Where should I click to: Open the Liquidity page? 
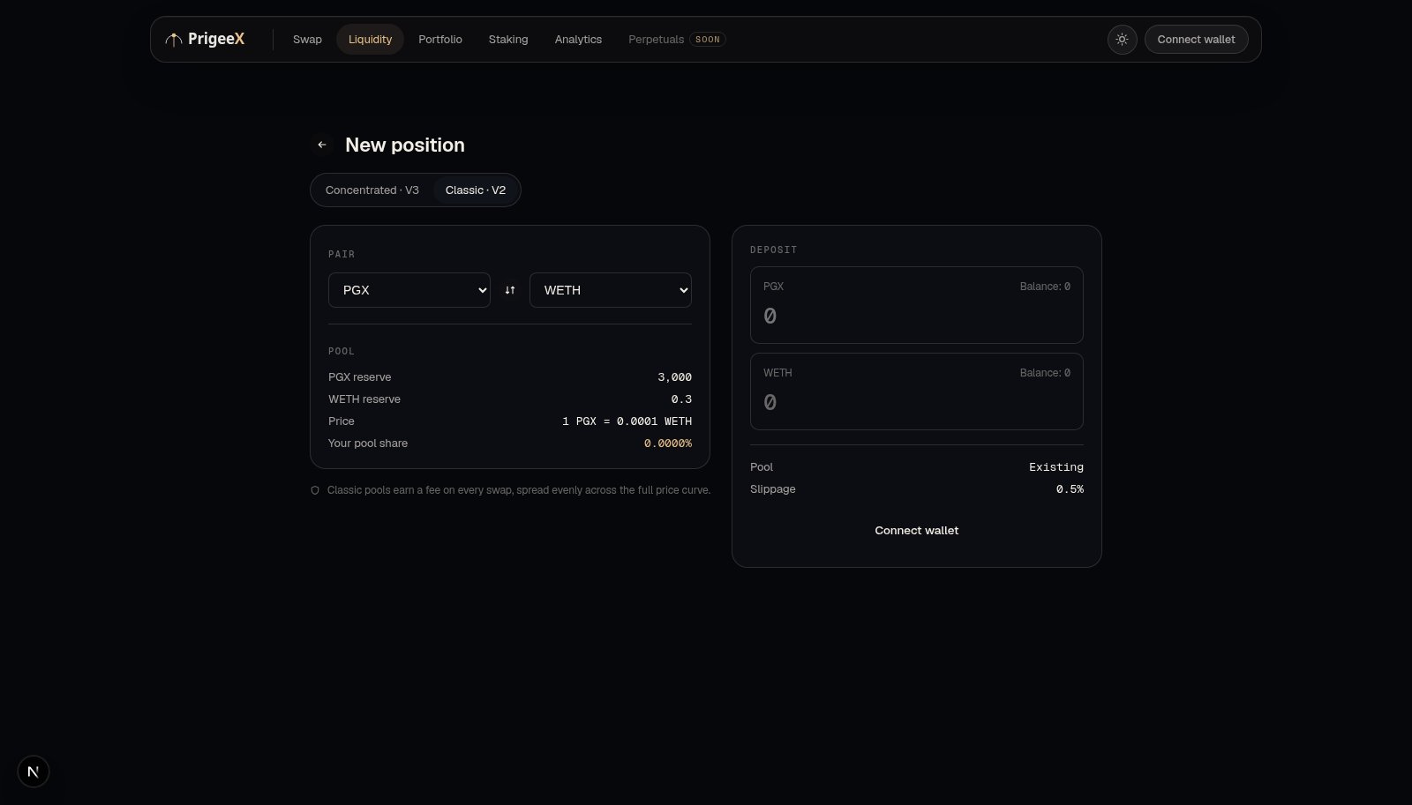[370, 40]
